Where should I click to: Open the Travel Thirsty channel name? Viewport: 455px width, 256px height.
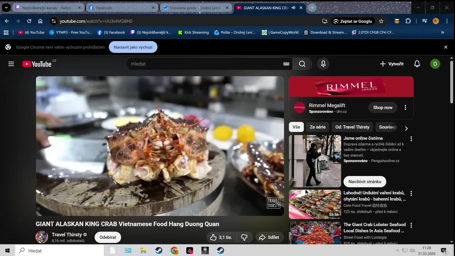click(67, 235)
